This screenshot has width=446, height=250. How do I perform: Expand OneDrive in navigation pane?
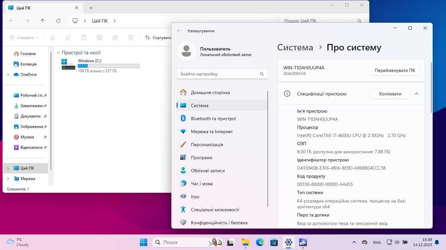coord(8,75)
